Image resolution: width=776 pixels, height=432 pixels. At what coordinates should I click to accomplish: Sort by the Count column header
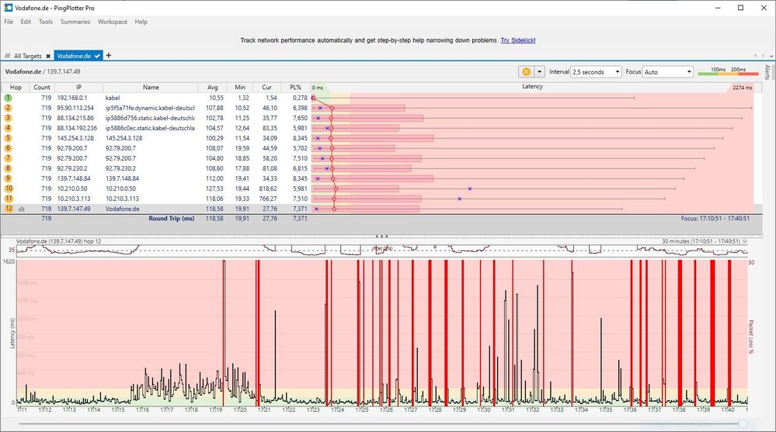pyautogui.click(x=42, y=87)
